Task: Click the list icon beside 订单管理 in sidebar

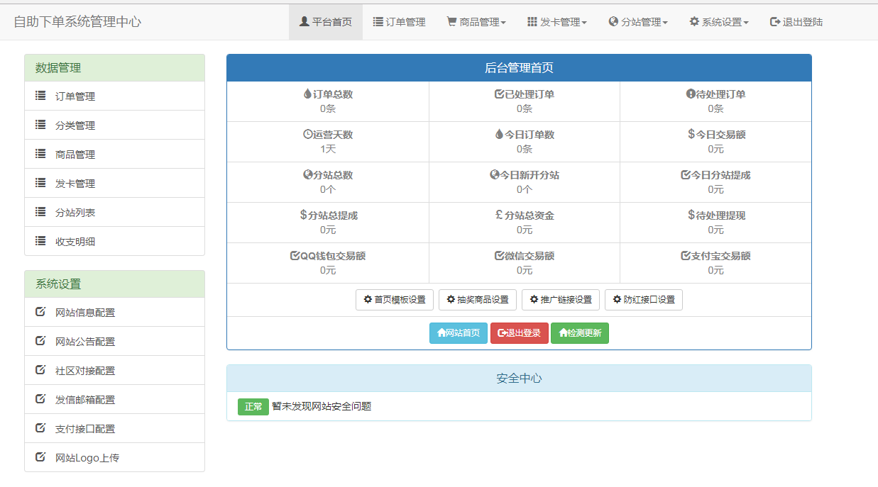Action: pos(40,96)
